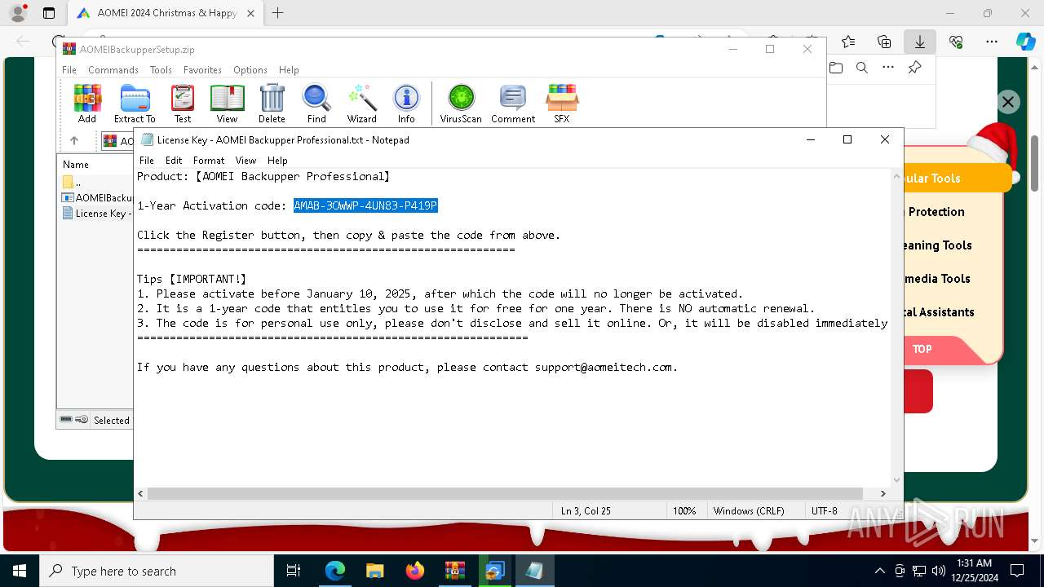Click the Assistants sidebar link
Viewport: 1044px width, 587px height.
(938, 312)
